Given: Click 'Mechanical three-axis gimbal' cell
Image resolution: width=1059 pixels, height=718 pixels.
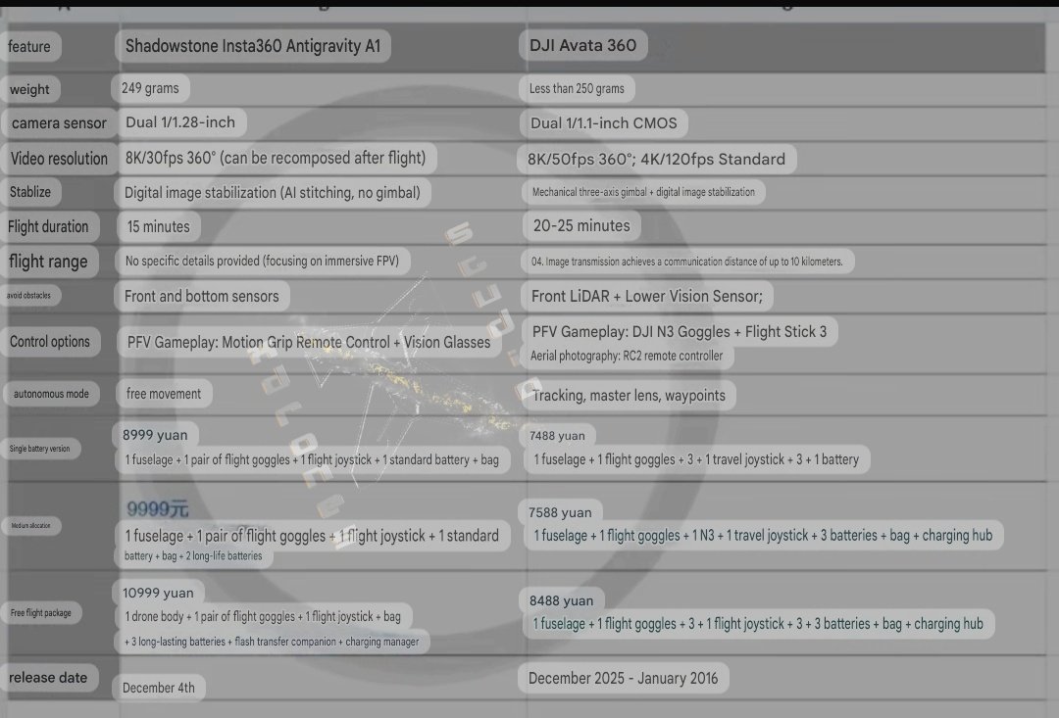Looking at the screenshot, I should coord(643,192).
